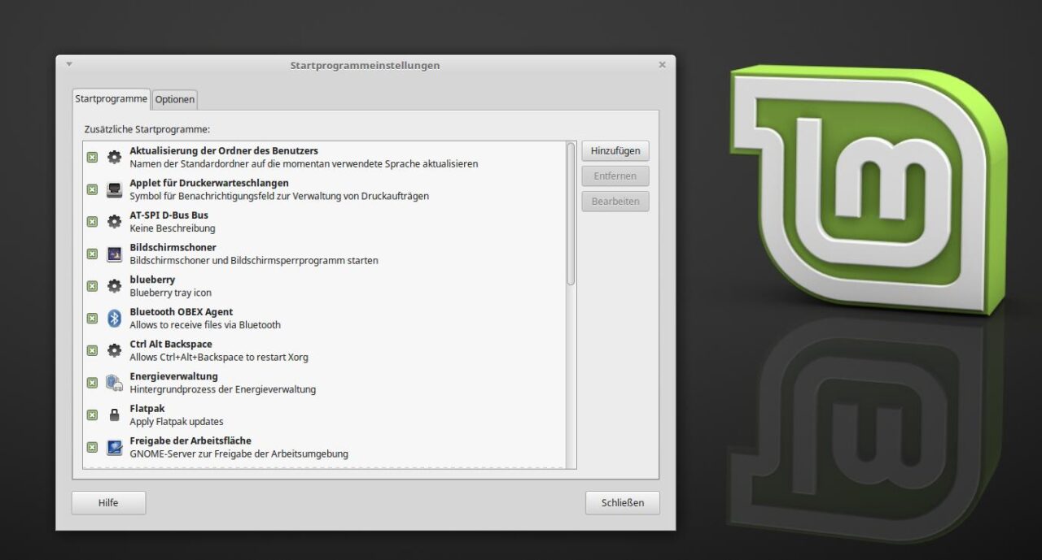Viewport: 1042px width, 560px height.
Task: Disable the Bildschirmschoner startup entry
Action: (92, 253)
